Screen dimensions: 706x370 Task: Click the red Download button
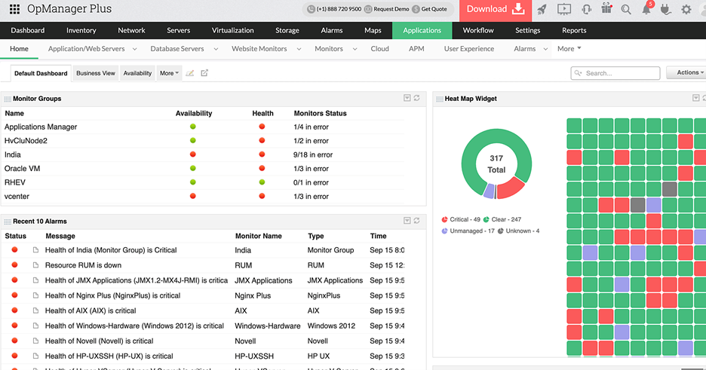point(494,10)
